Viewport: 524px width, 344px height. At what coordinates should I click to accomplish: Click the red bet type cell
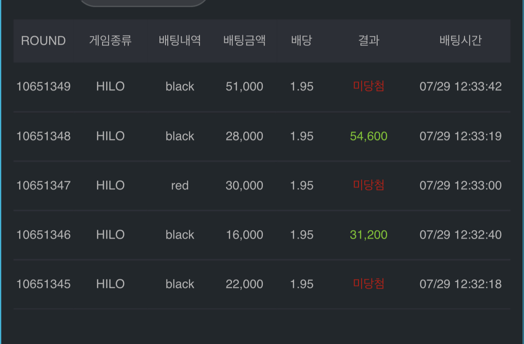(180, 186)
